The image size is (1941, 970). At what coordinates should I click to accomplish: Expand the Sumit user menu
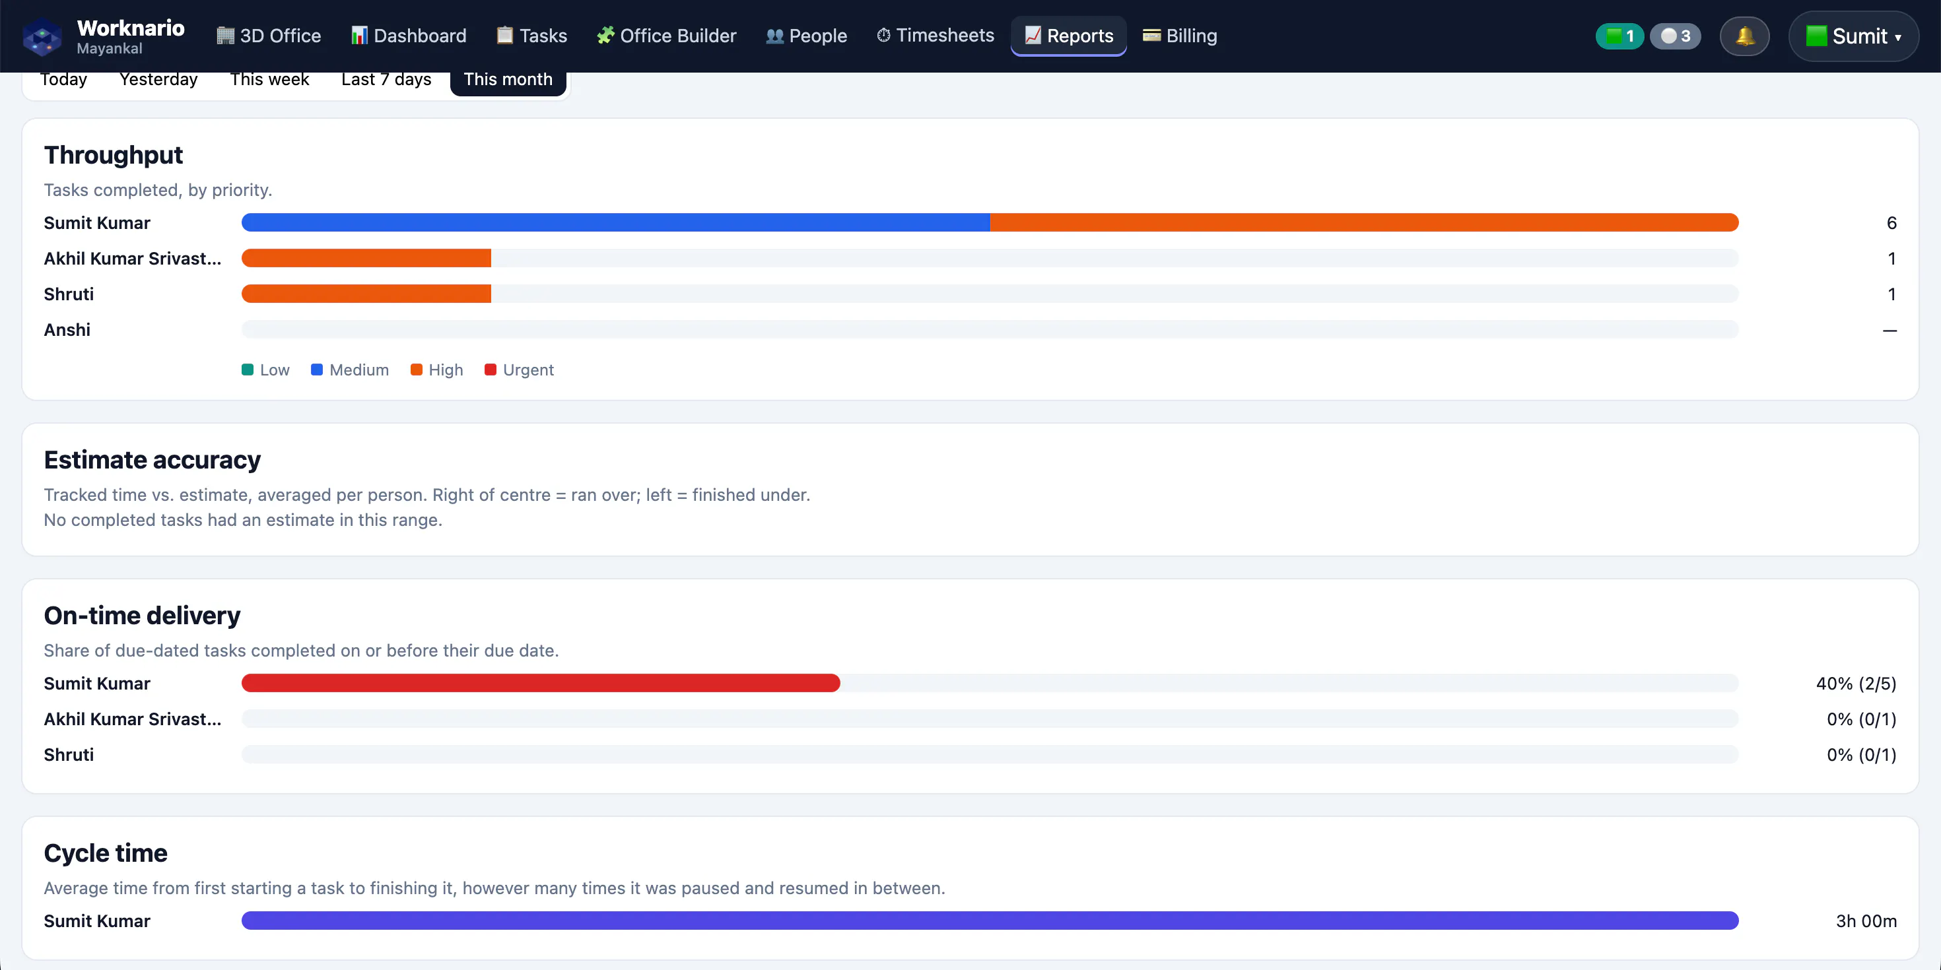[x=1854, y=36]
